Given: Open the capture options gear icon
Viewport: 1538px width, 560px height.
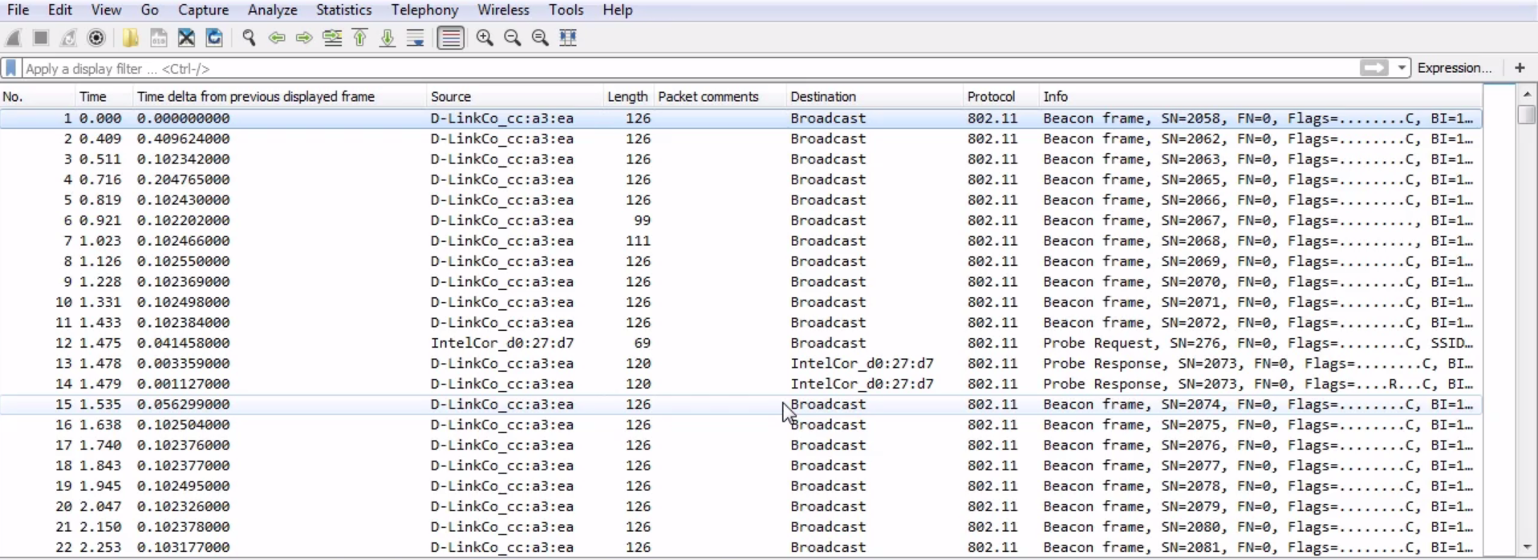Looking at the screenshot, I should coord(96,38).
